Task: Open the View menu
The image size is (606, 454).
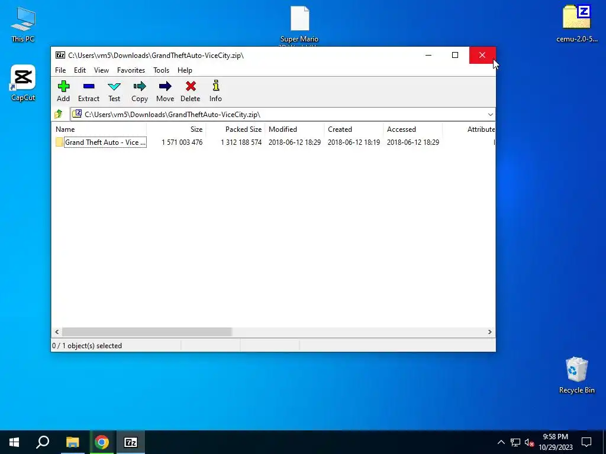Action: 101,70
